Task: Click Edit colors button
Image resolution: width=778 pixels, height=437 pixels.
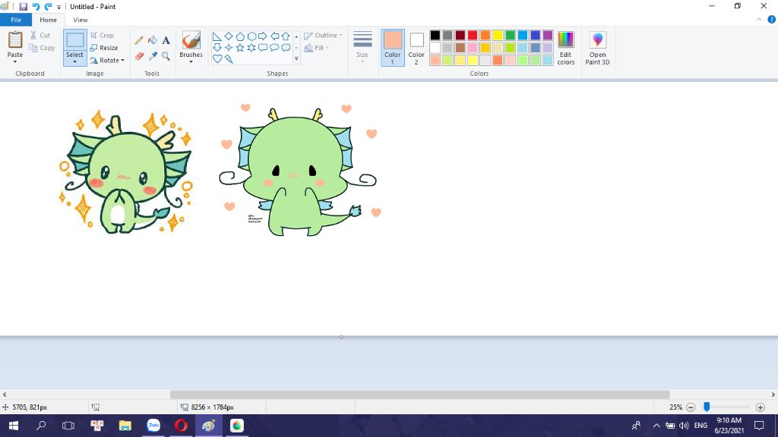Action: click(x=565, y=48)
